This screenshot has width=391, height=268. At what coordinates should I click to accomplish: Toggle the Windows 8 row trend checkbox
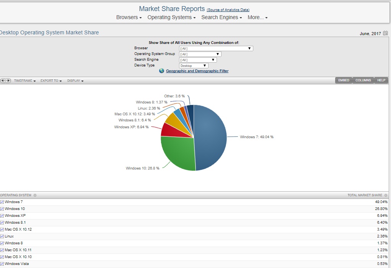pos(2,243)
